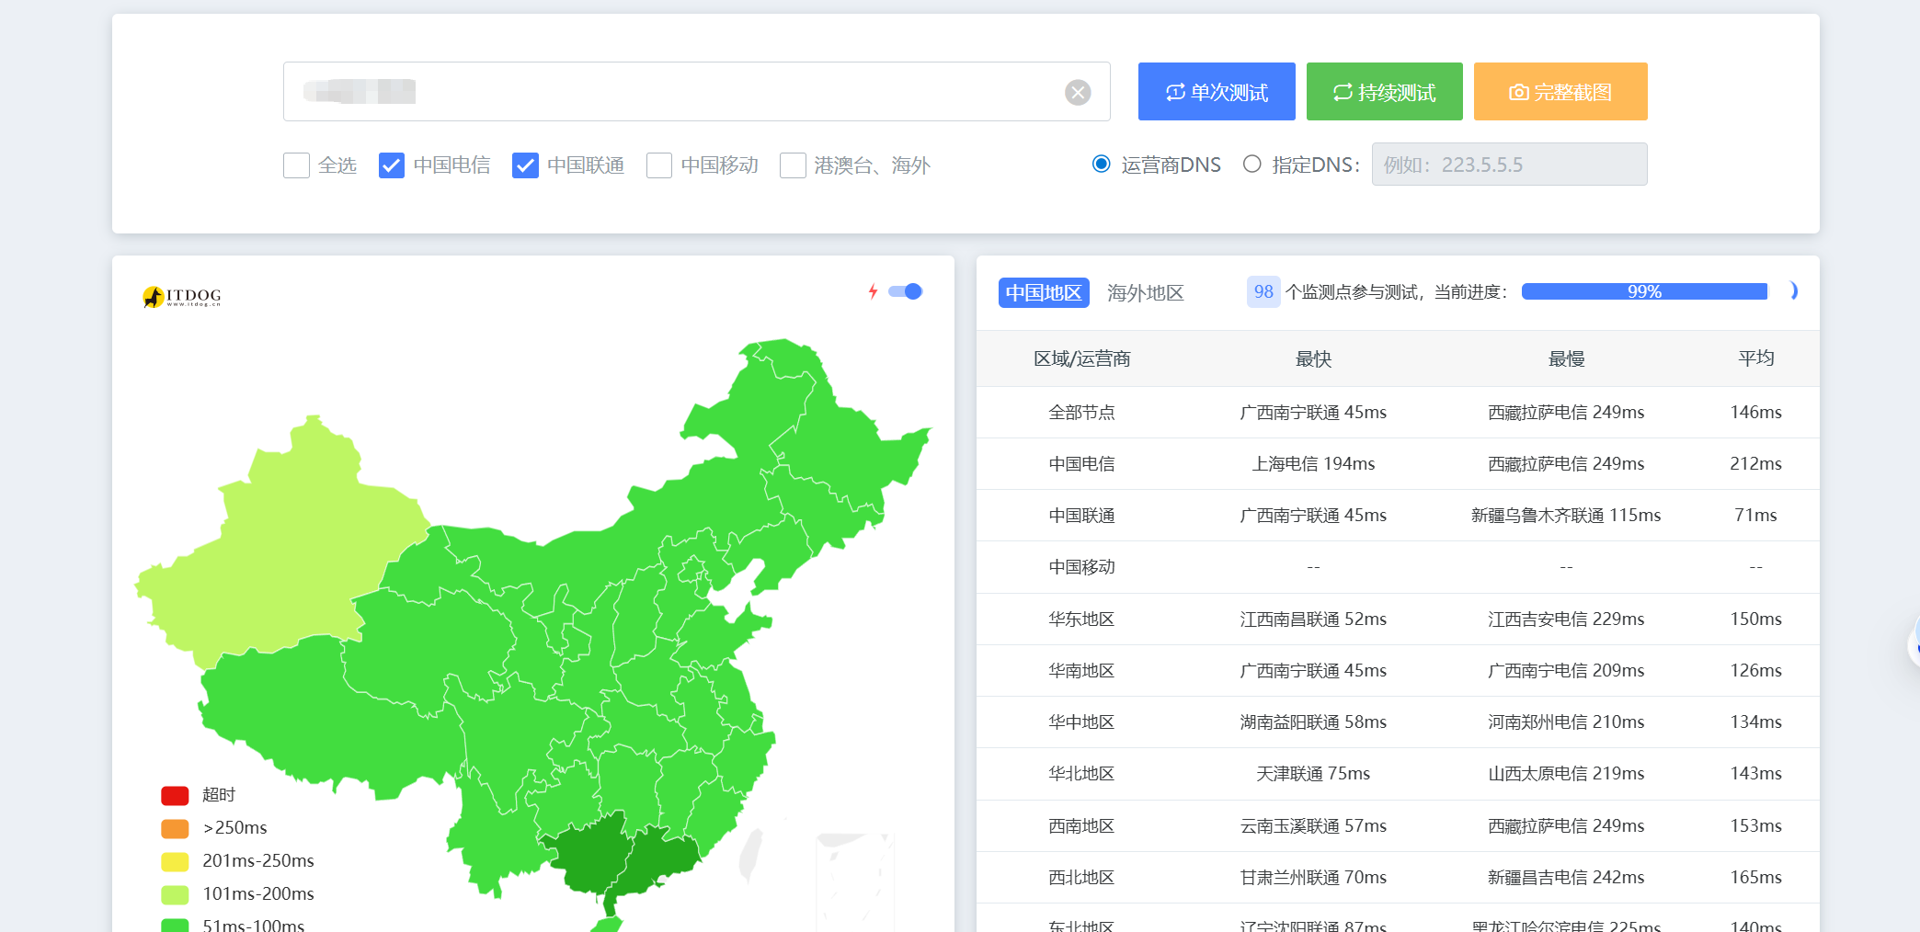Click the 华南地区 row label
Screen dimensions: 1920x932
click(x=1081, y=671)
